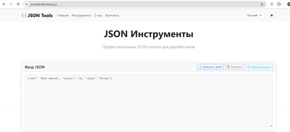View site information icon in address bar
The image size is (290, 132).
(x=27, y=4)
